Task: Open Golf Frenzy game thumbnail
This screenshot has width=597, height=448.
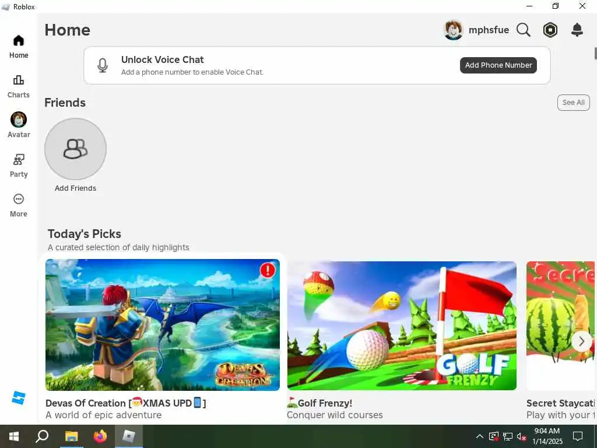Action: pos(402,325)
